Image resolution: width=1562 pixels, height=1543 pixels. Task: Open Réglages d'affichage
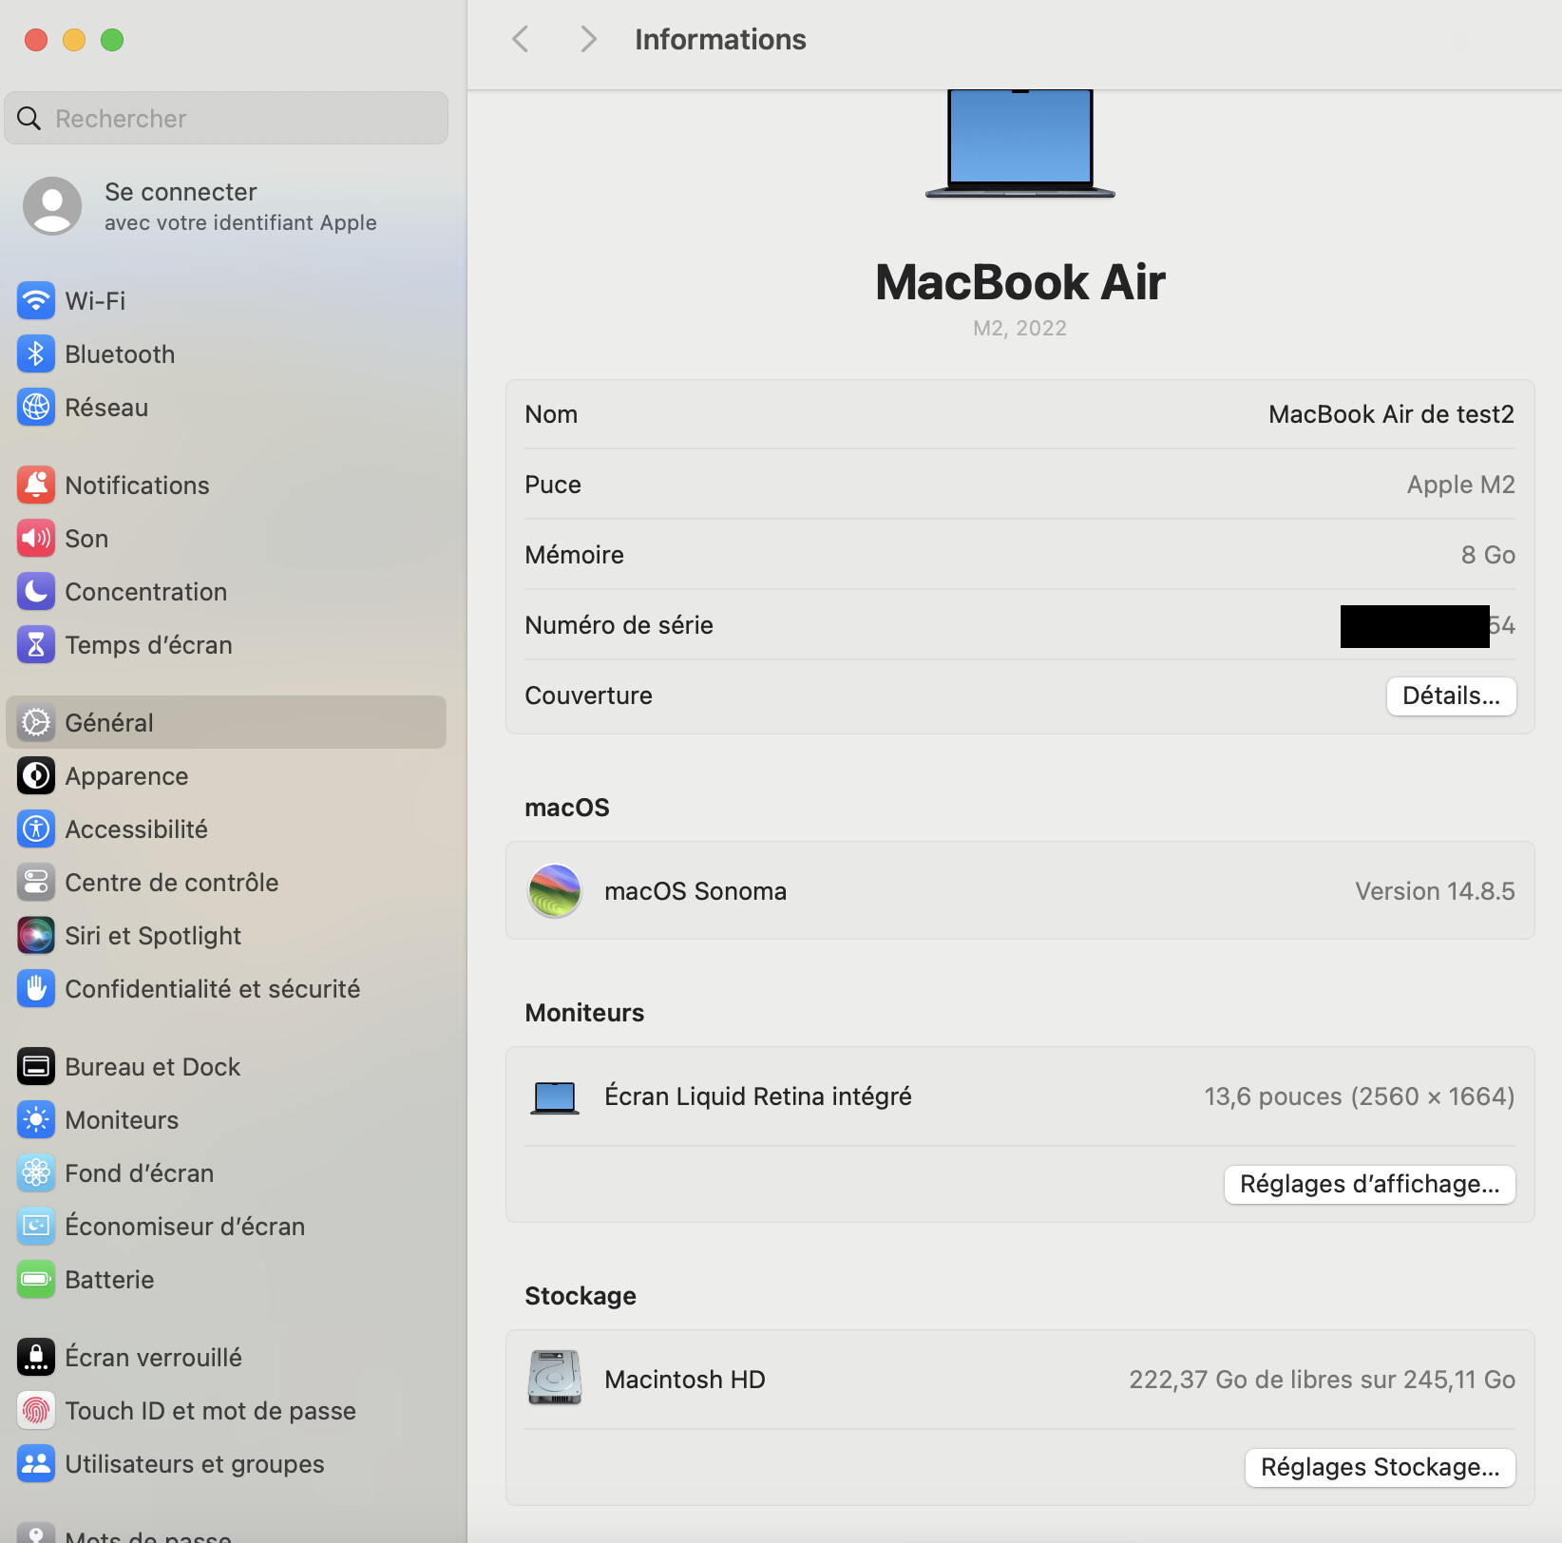coord(1369,1184)
